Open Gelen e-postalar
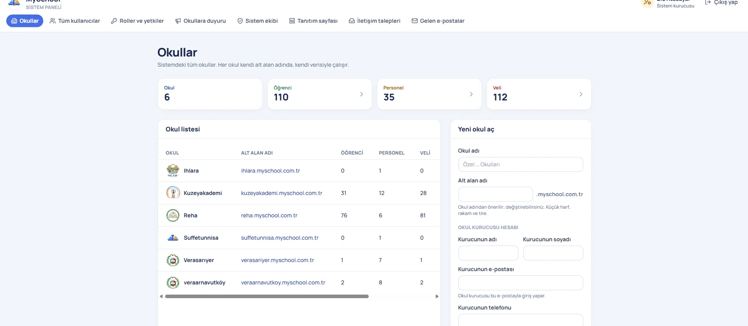748x326 pixels. coord(438,21)
